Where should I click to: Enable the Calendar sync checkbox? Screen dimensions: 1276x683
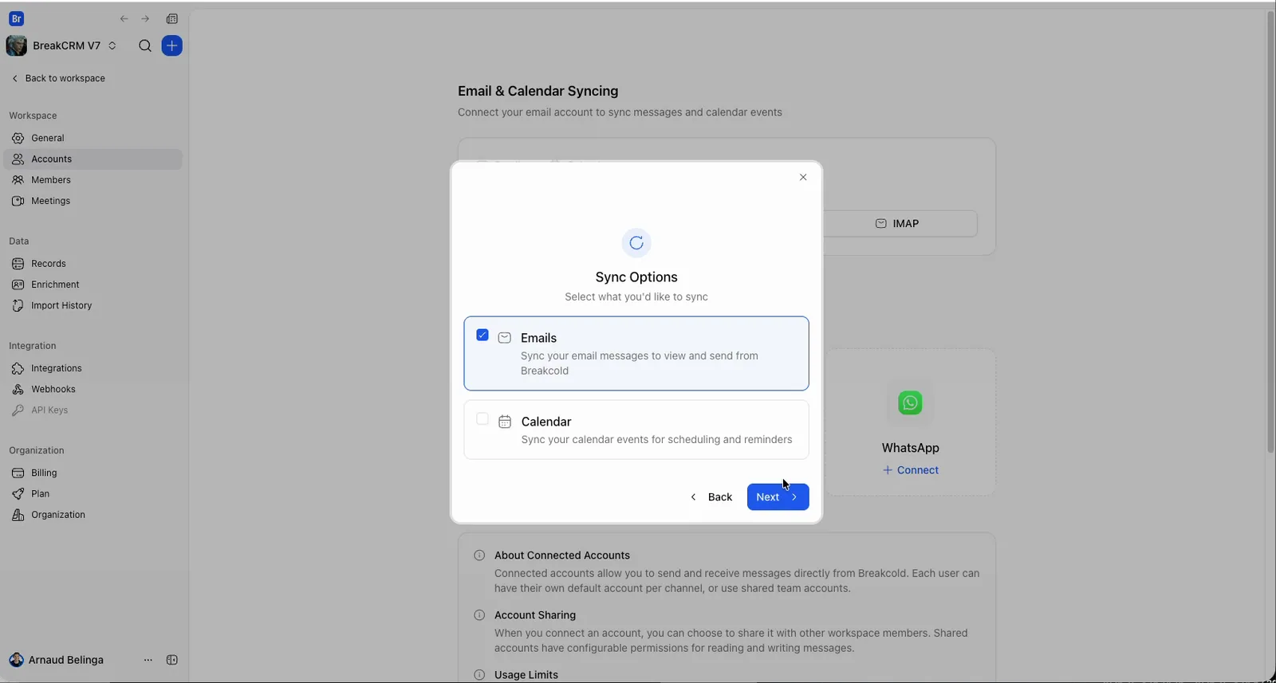482,419
